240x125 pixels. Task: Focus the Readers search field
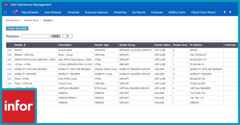(36, 36)
